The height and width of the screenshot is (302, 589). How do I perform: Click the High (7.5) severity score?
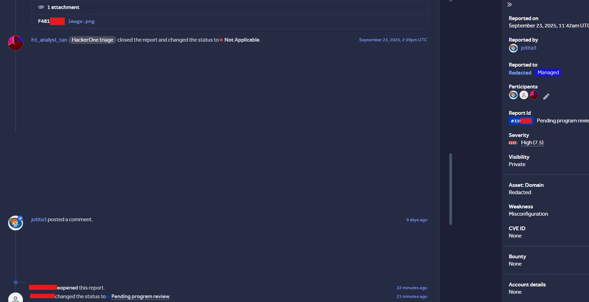532,143
